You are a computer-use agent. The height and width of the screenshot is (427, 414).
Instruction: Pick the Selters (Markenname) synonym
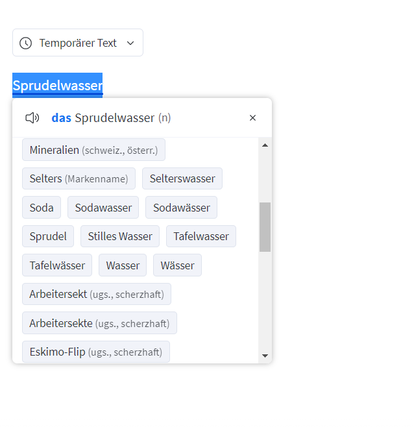[x=79, y=178]
